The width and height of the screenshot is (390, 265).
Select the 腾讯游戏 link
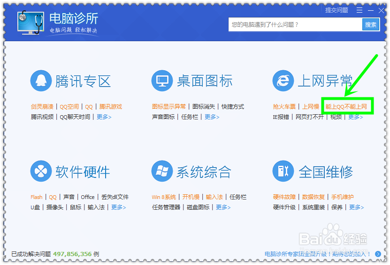110,106
